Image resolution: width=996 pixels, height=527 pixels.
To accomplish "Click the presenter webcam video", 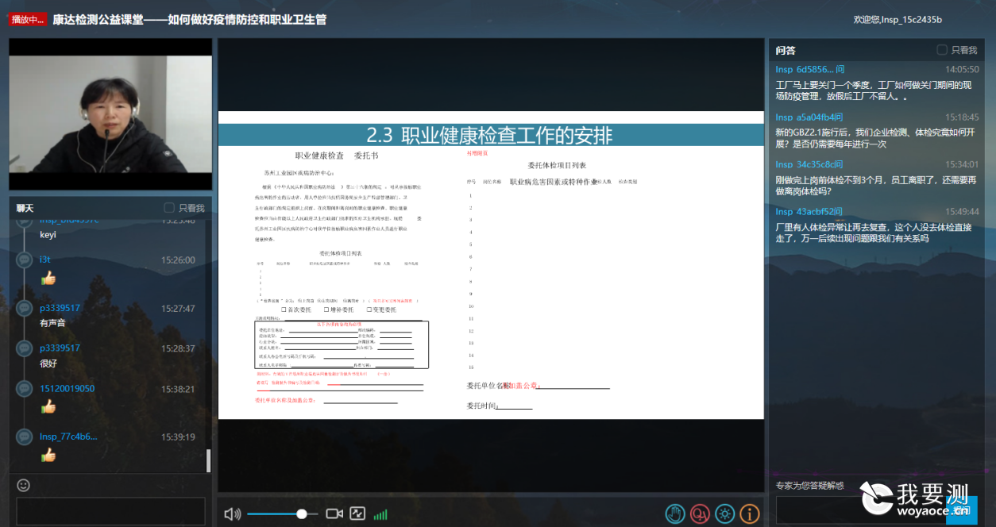I will [x=110, y=115].
